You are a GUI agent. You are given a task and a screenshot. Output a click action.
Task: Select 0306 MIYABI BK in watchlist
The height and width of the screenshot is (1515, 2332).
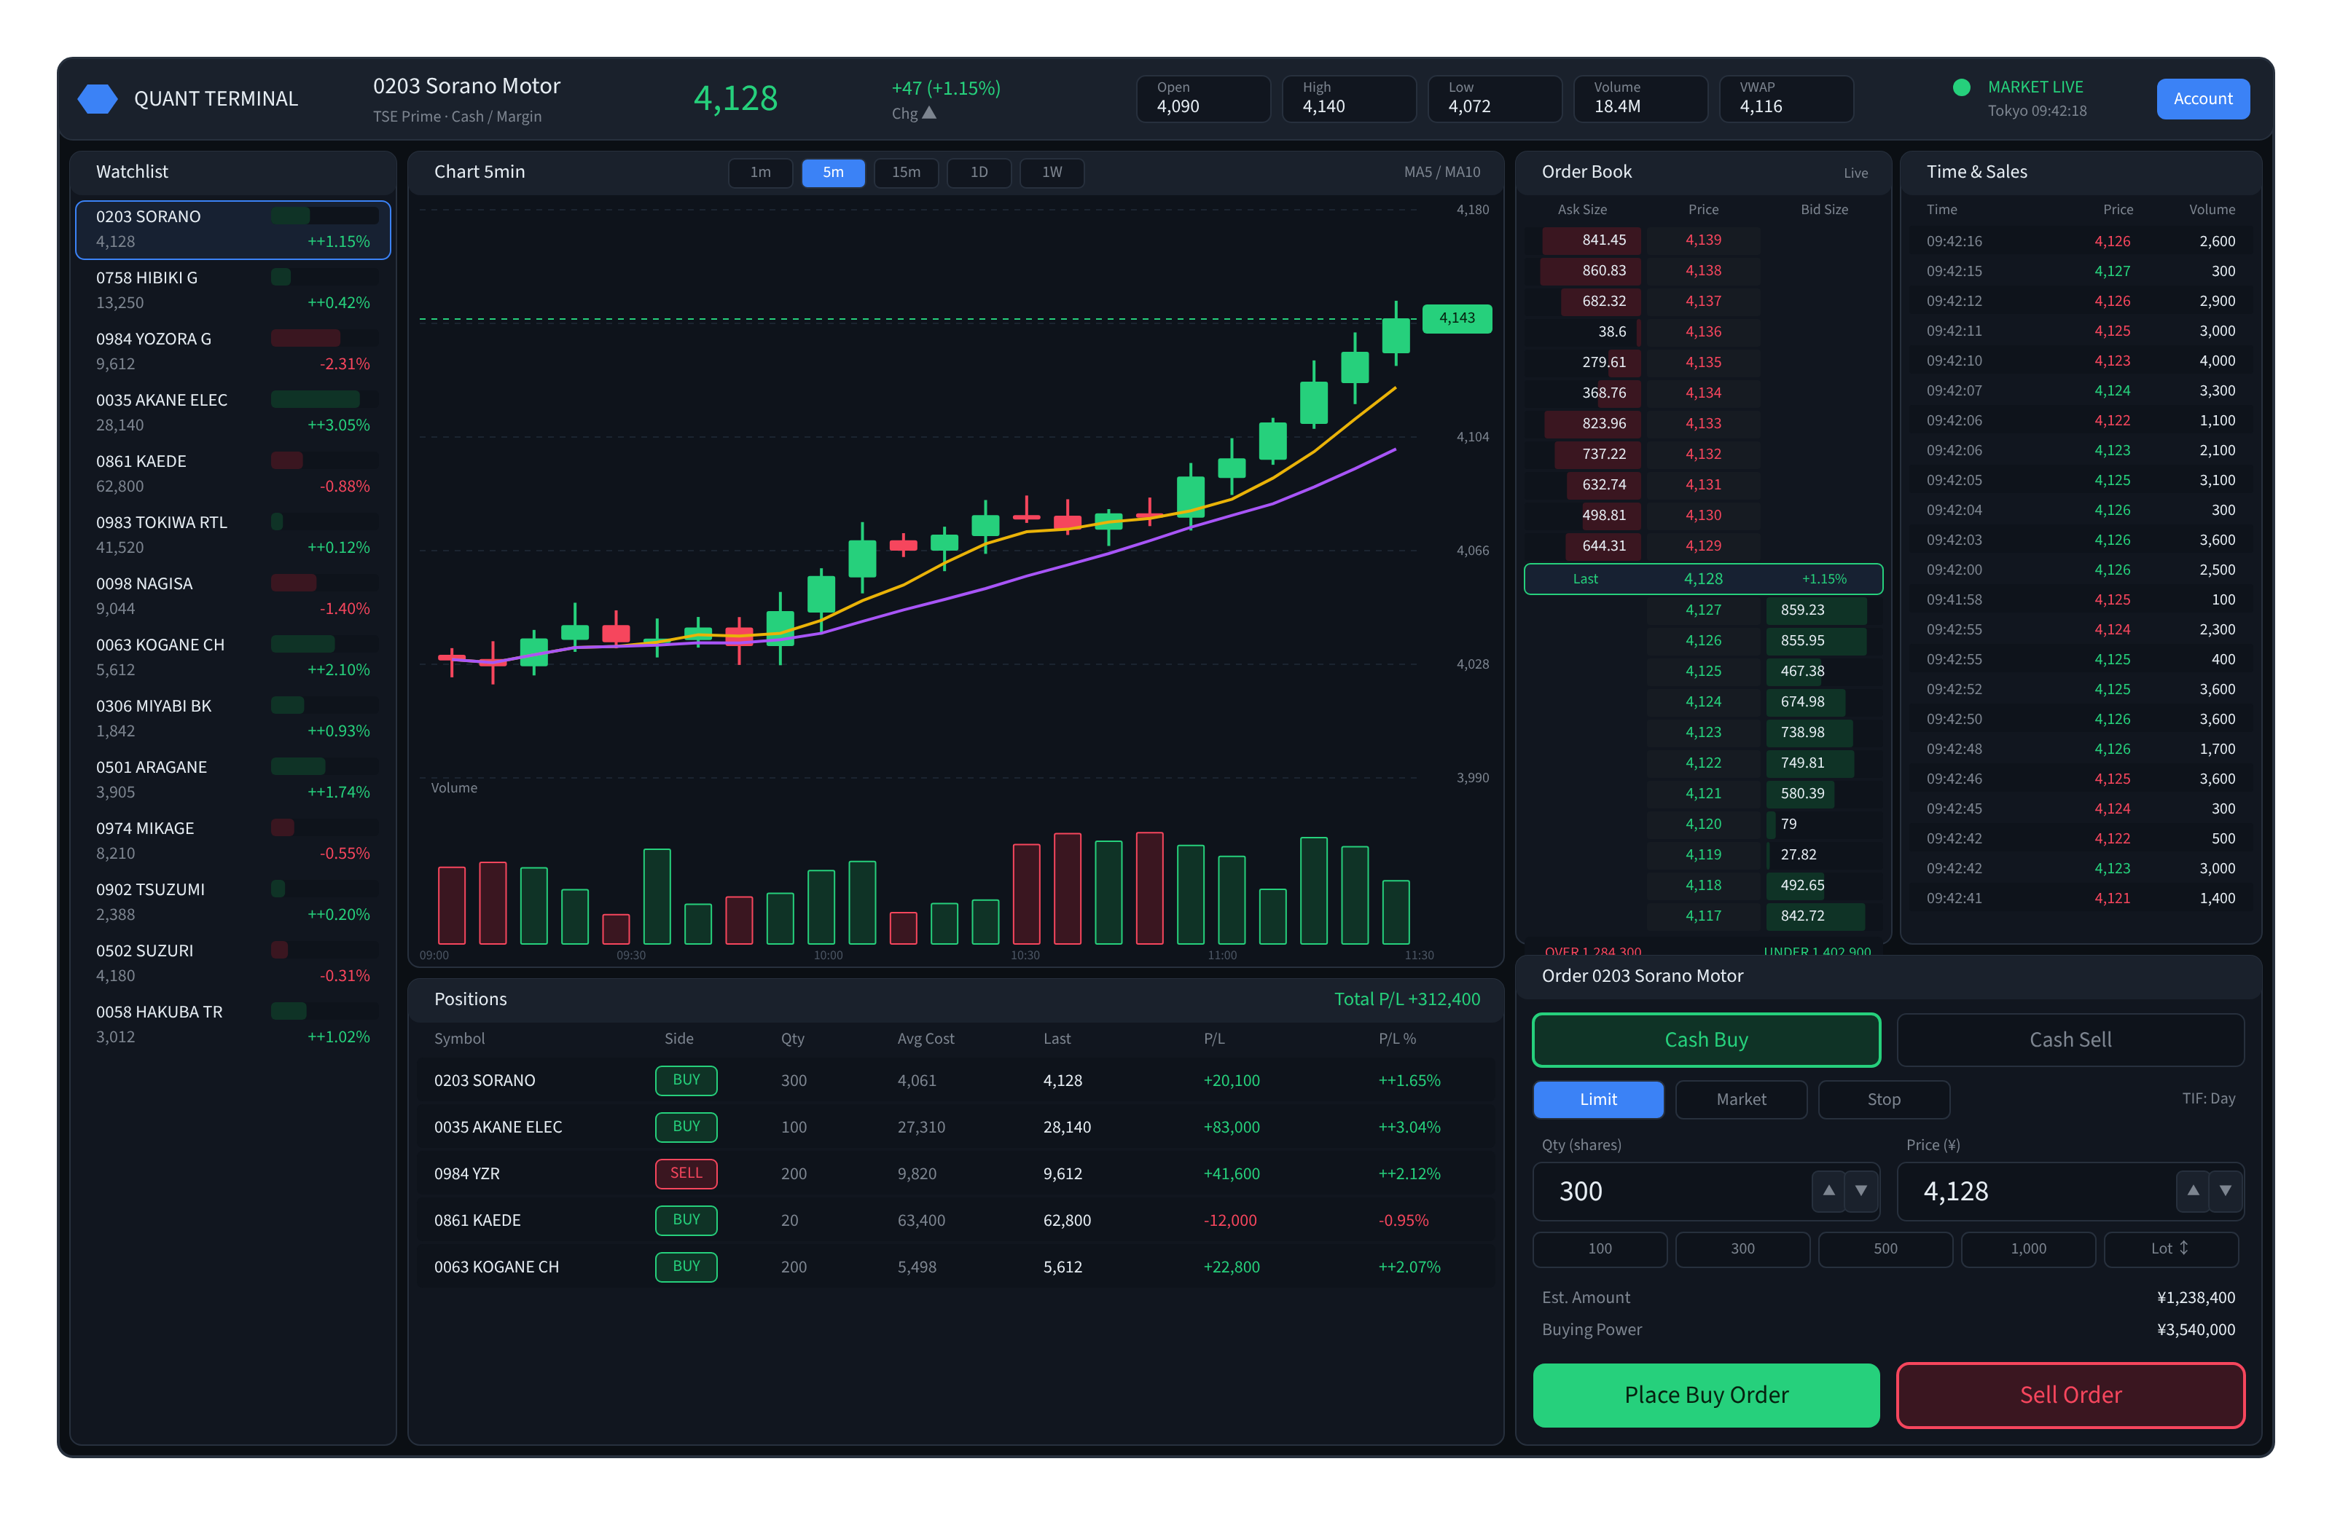233,719
